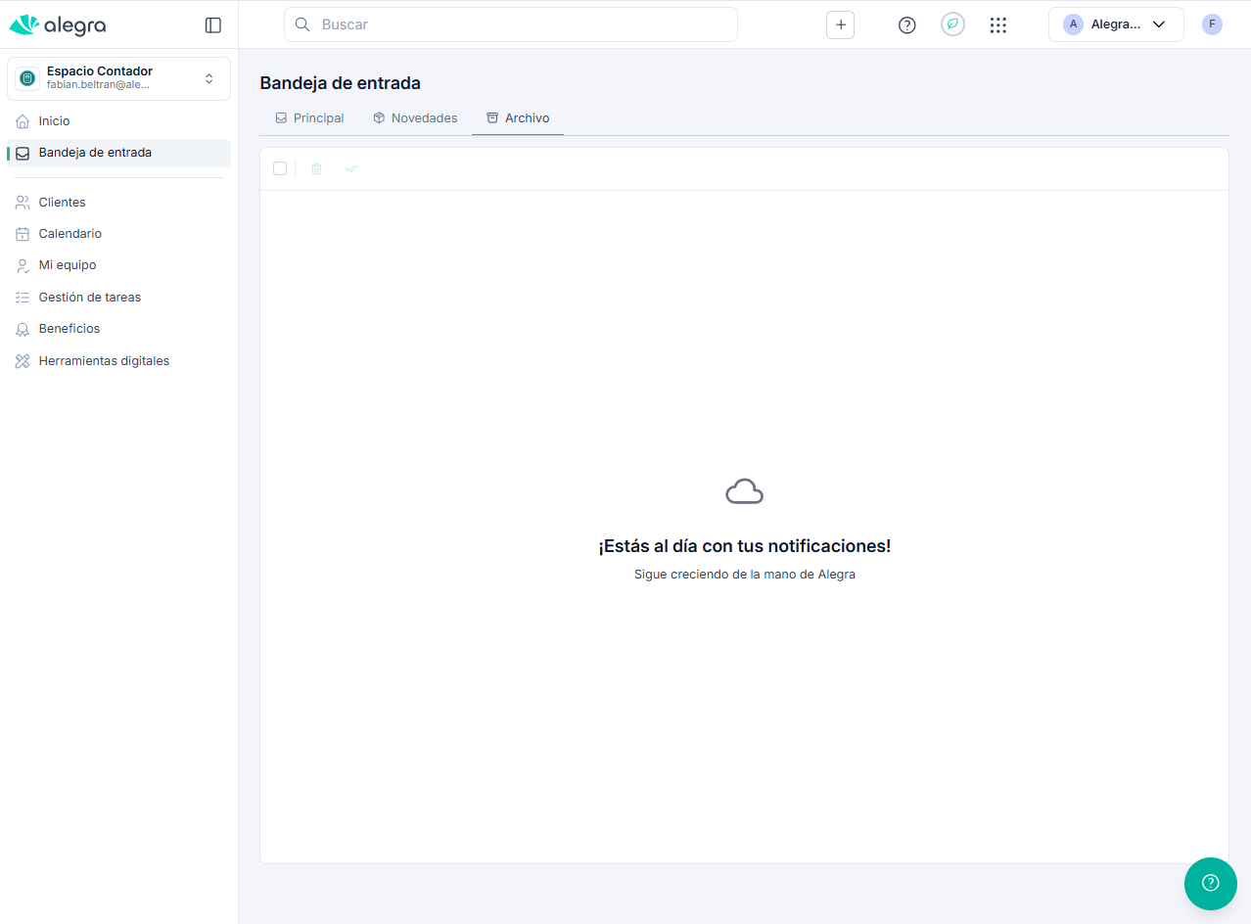The height and width of the screenshot is (924, 1251).
Task: Open the apps grid in the top bar
Action: click(x=998, y=24)
